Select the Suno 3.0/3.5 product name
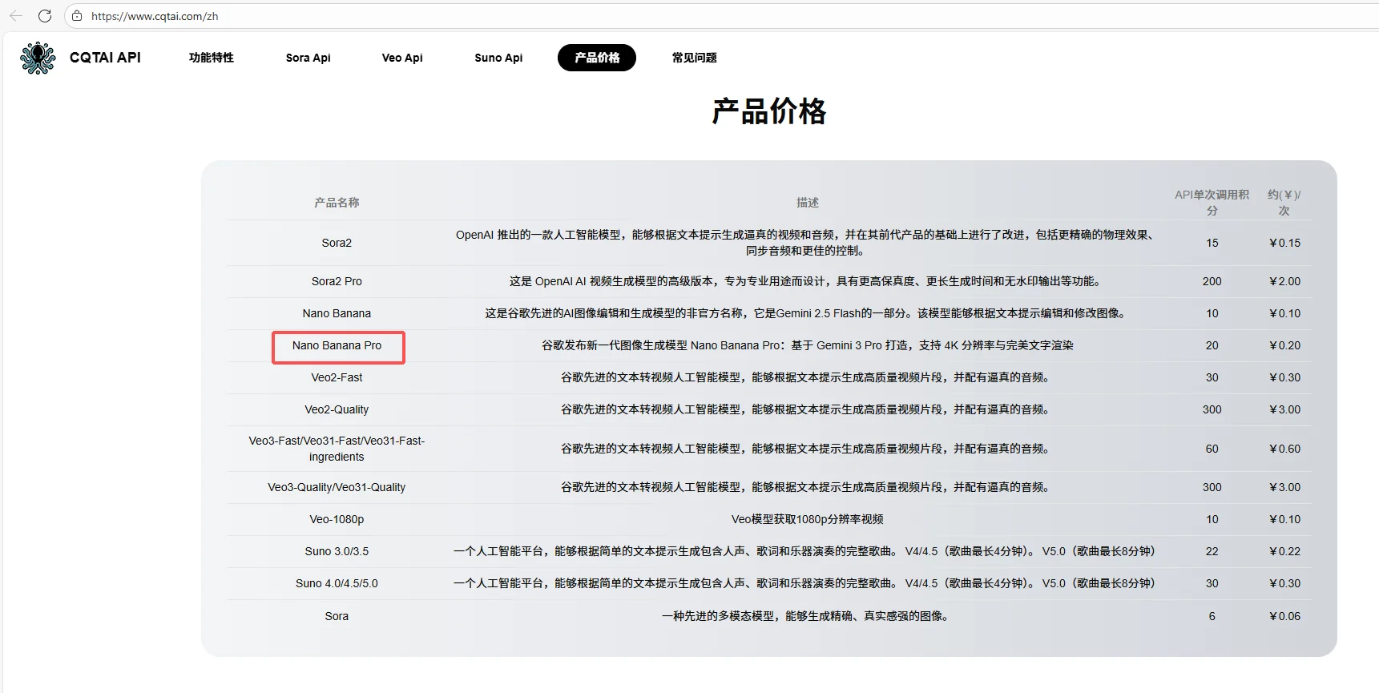The height and width of the screenshot is (693, 1379). pos(337,551)
